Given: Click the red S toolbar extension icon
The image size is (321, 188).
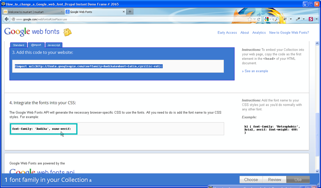Looking at the screenshot, I should point(311,19).
